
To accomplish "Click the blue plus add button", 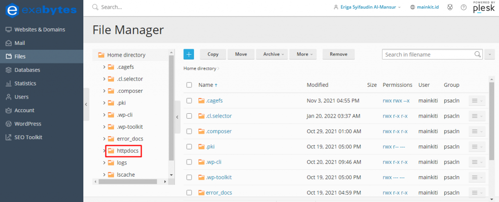I will point(189,54).
